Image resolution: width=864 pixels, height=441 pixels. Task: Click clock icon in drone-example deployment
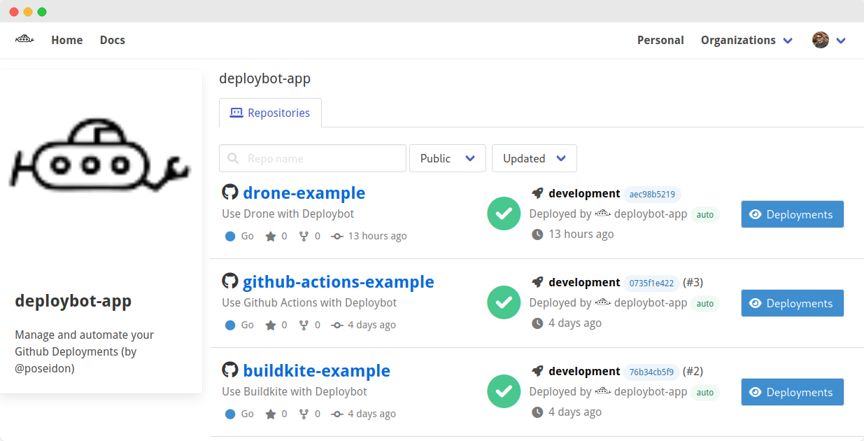tap(537, 234)
